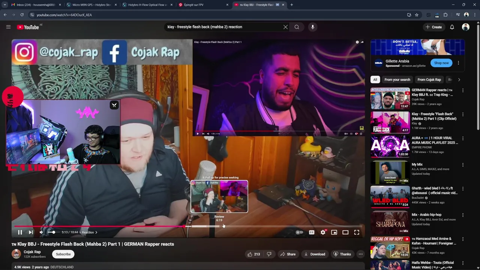Open Cojak Rap channel avatar

(x=16, y=254)
